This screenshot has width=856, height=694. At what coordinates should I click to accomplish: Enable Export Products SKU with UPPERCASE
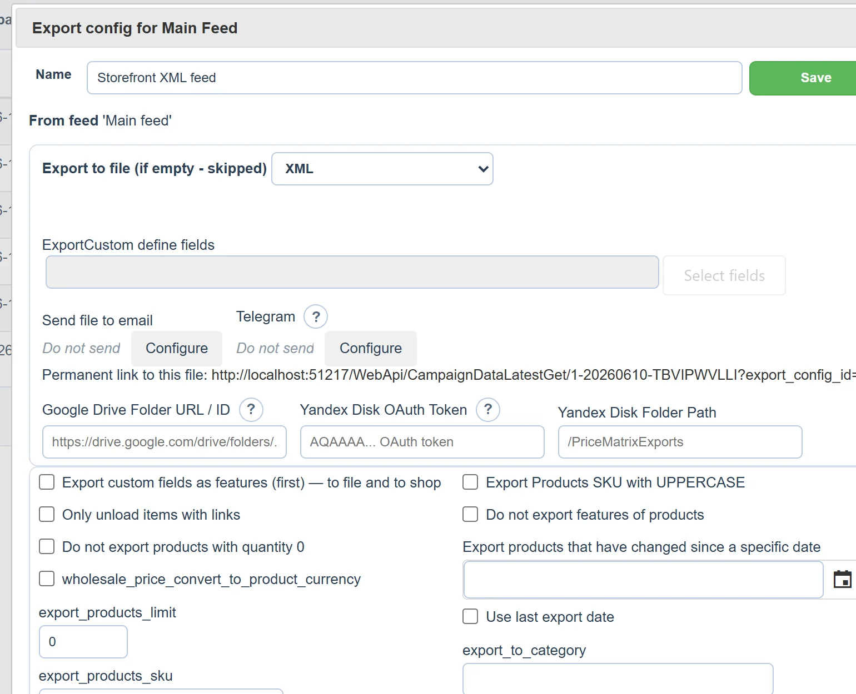coord(470,482)
